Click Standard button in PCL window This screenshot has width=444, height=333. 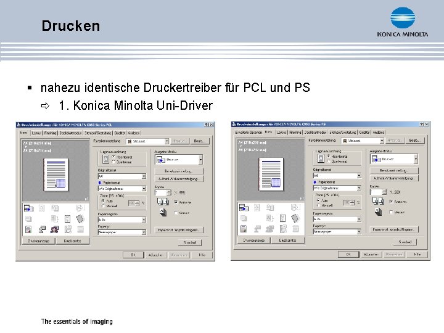click(190, 243)
